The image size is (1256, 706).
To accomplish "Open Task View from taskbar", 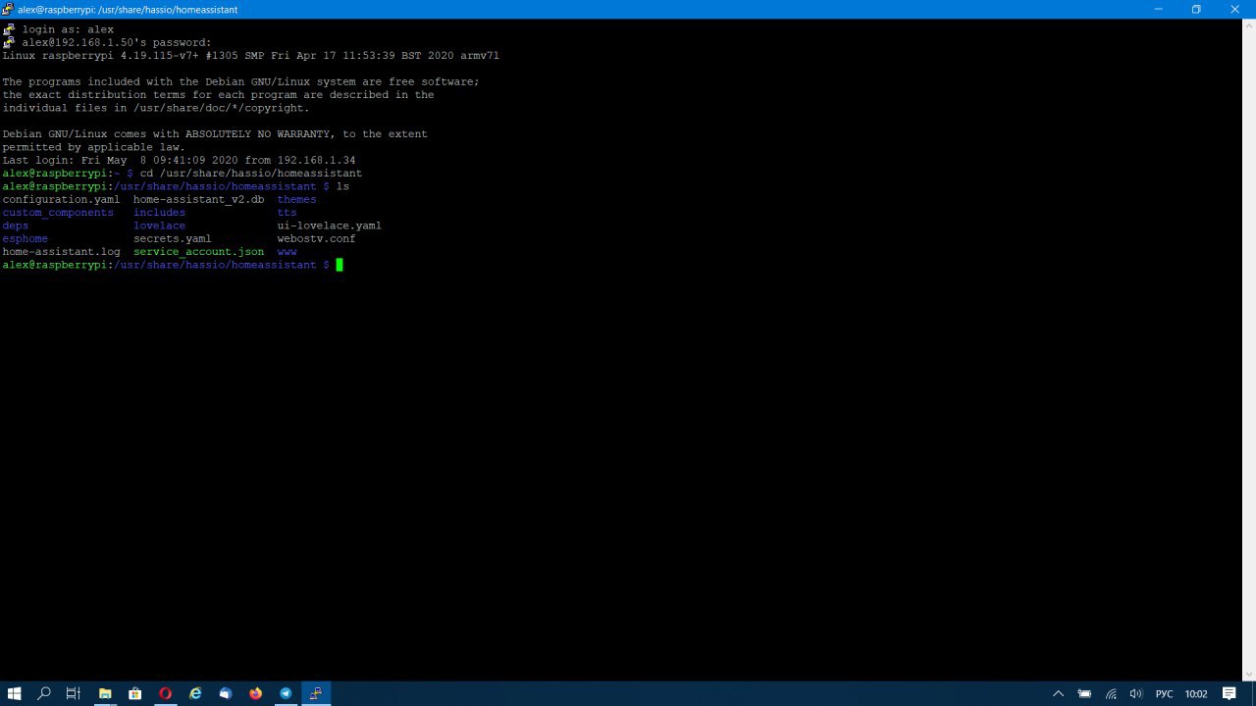I will [73, 693].
